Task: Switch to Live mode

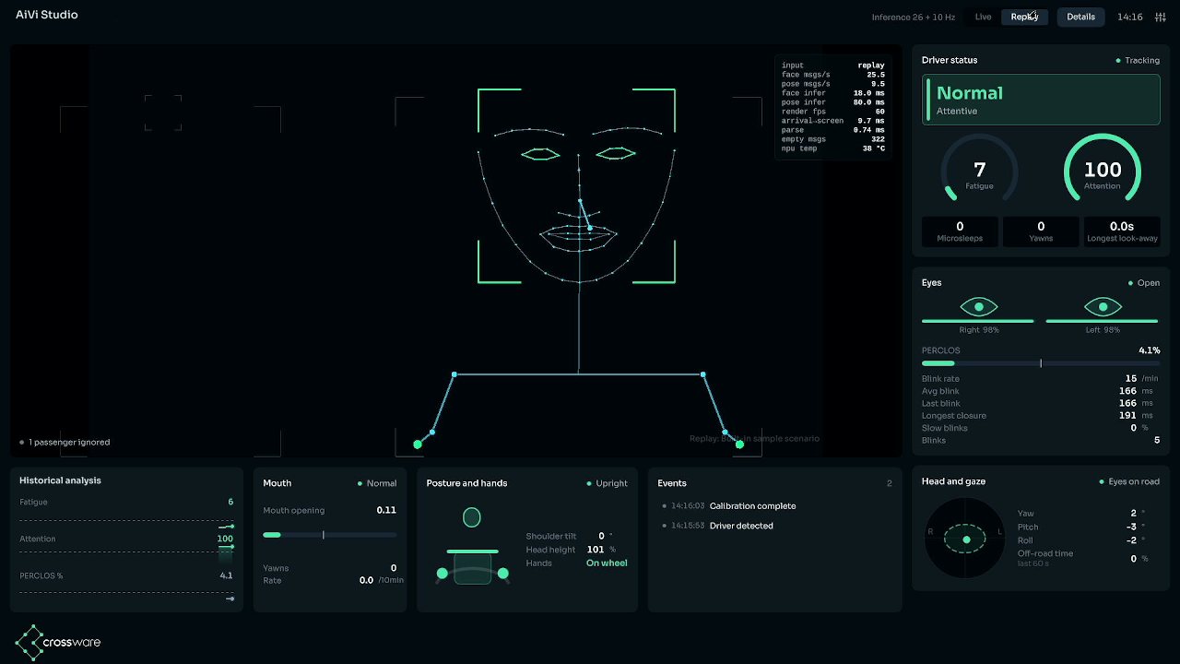Action: (x=983, y=17)
